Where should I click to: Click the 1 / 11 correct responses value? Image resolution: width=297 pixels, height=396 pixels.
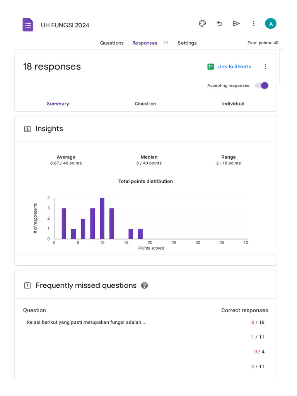[x=258, y=337]
